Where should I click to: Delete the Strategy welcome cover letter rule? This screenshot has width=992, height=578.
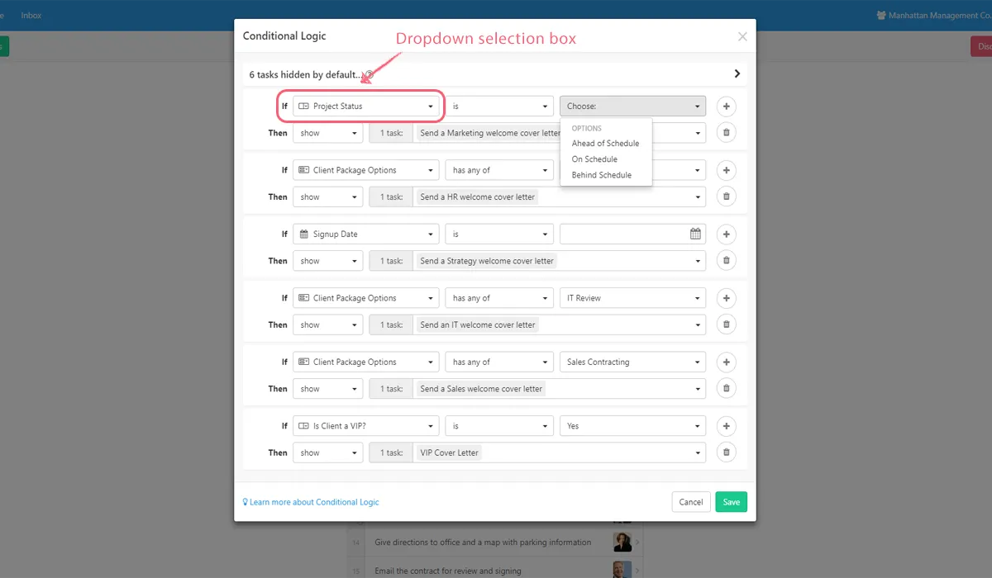click(x=726, y=261)
